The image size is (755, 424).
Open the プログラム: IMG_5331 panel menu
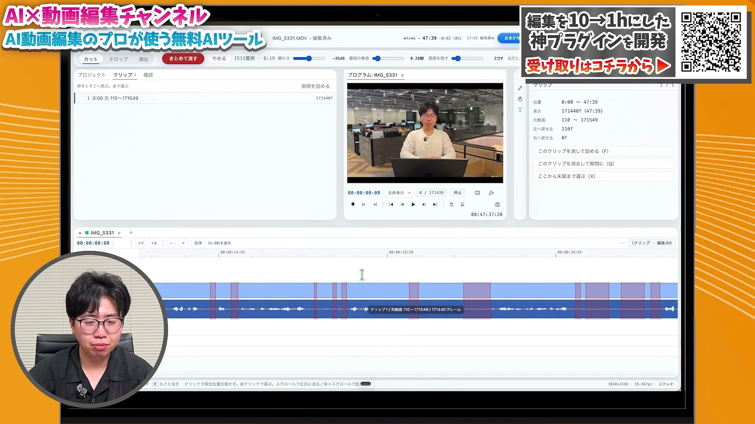pyautogui.click(x=402, y=75)
